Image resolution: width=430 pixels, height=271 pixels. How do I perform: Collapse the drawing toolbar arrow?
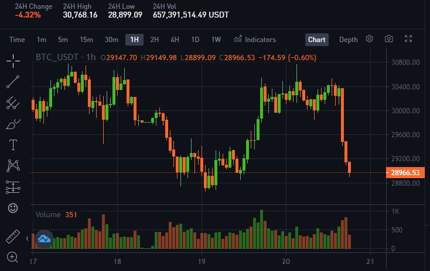click(27, 239)
